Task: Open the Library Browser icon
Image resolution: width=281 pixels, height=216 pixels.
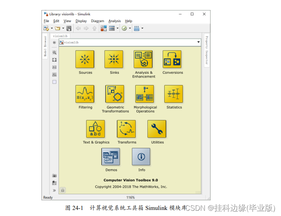Action: click(103, 28)
